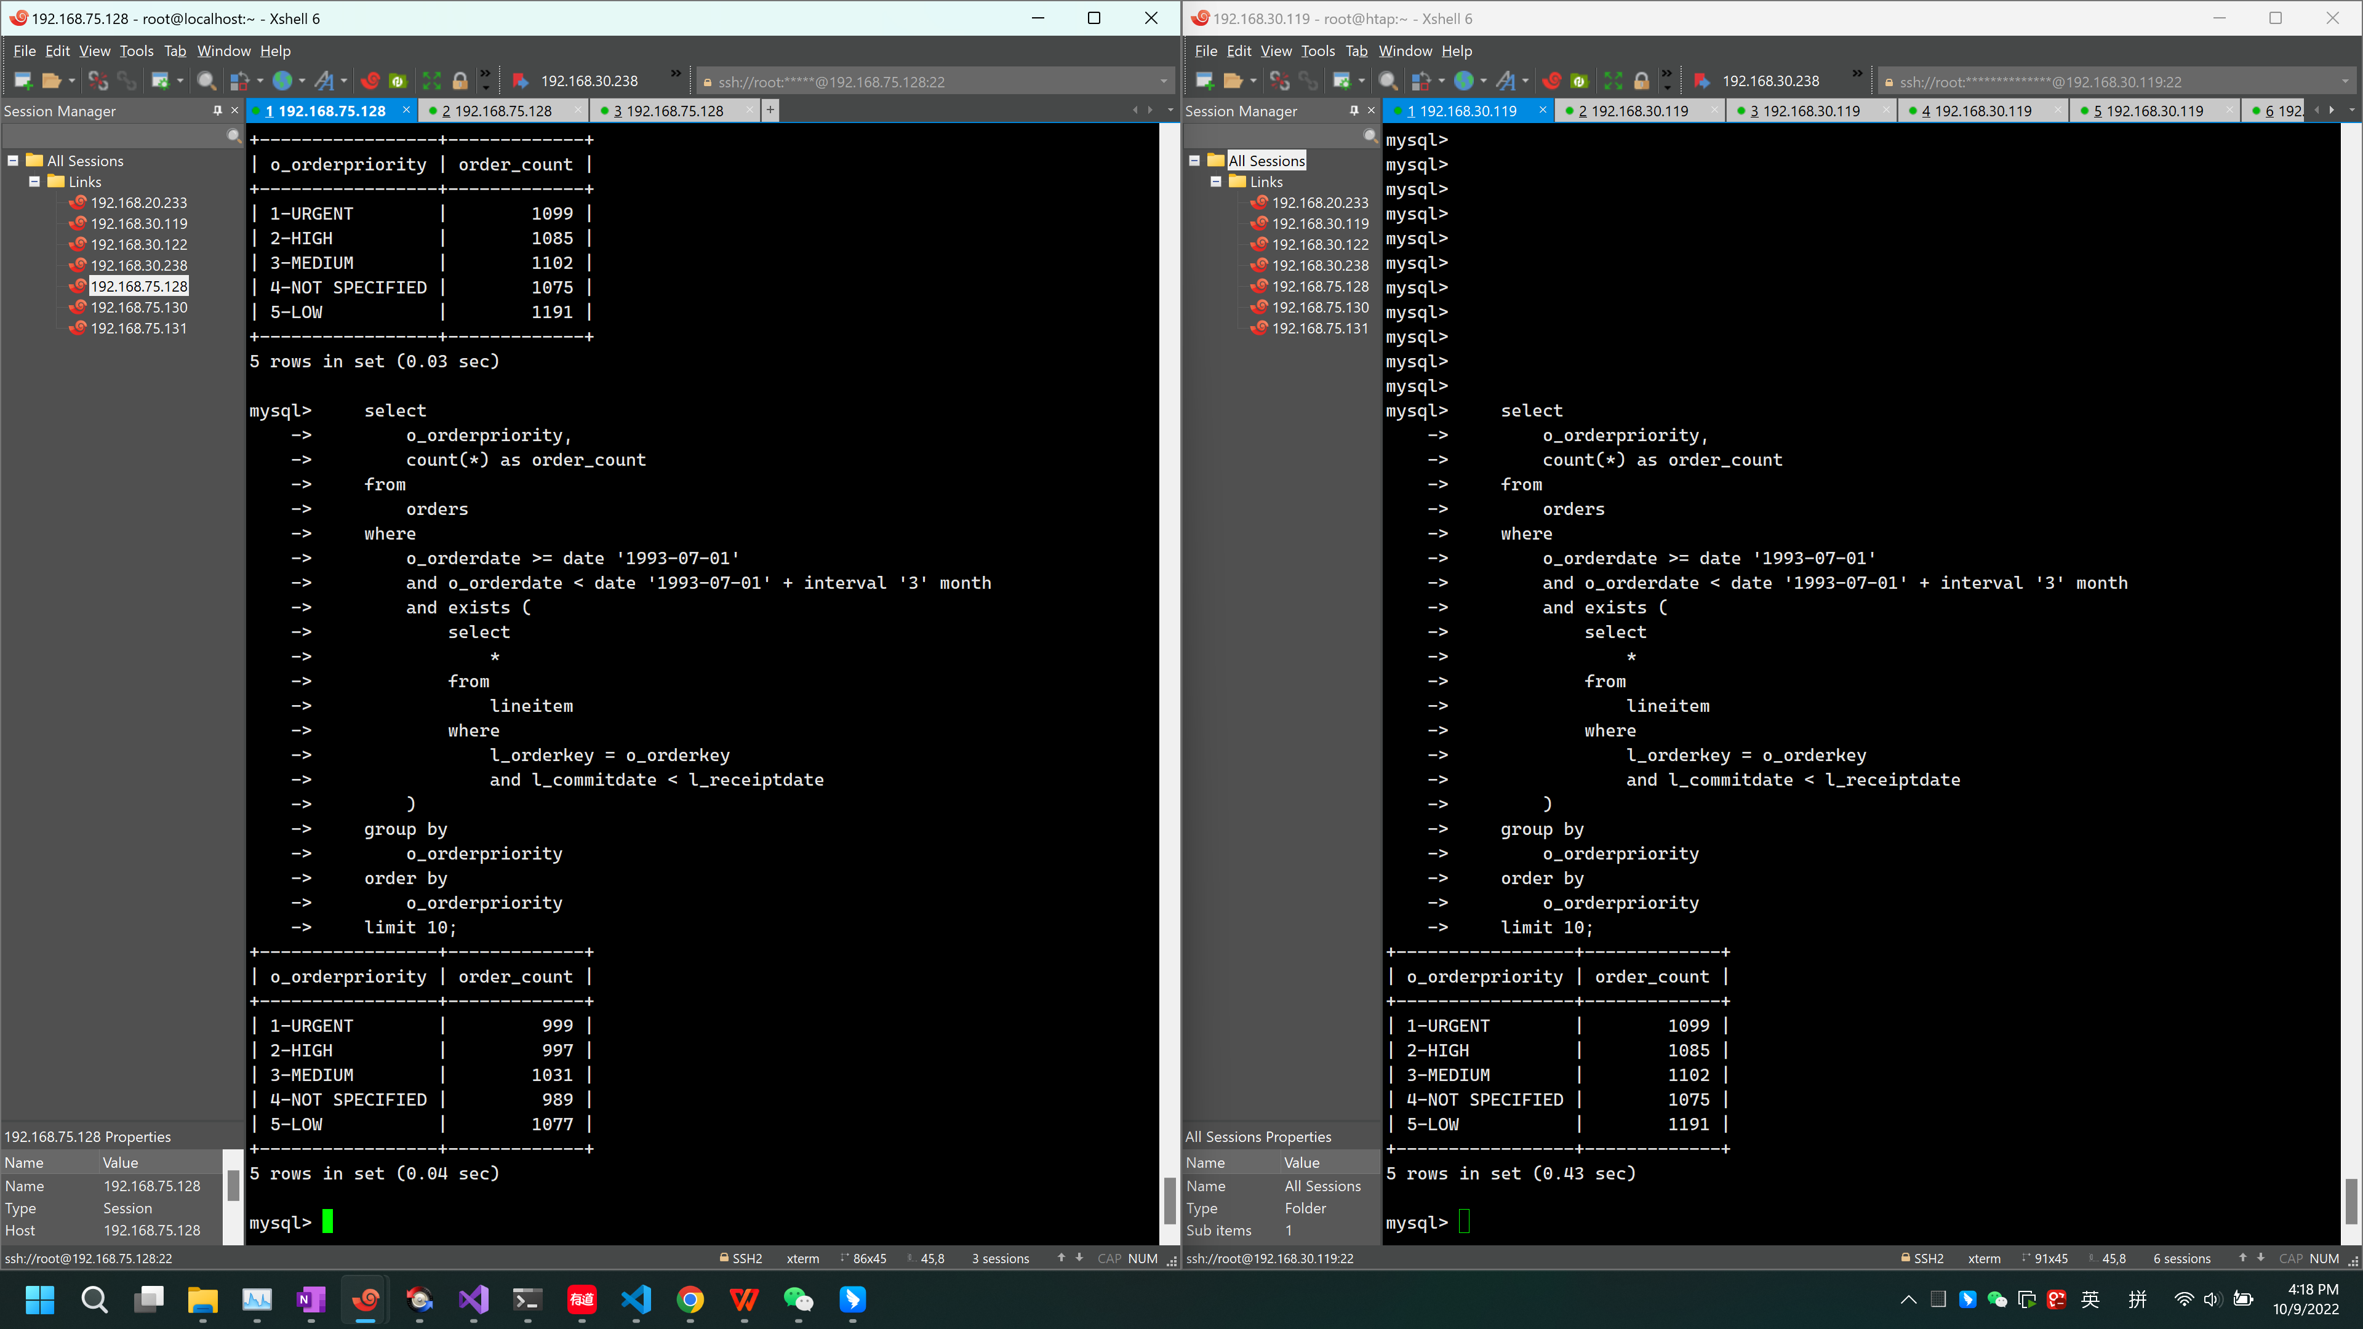
Task: Click New Session icon in left Xshell toolbar
Action: tap(23, 82)
